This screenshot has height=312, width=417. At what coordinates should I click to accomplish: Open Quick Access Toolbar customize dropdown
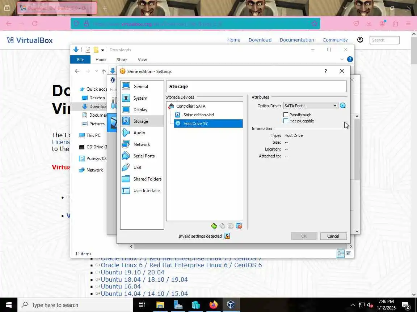point(102,50)
